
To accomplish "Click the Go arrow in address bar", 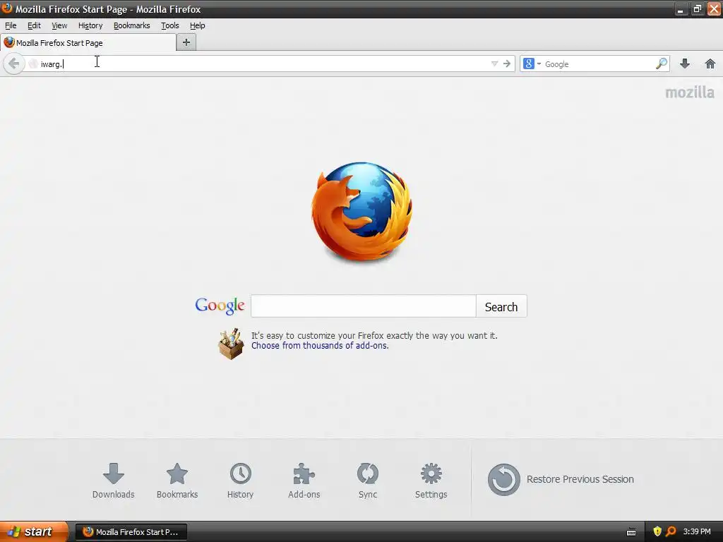I will click(507, 64).
